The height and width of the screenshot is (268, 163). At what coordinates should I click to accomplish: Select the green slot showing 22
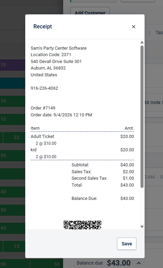click(x=14, y=137)
